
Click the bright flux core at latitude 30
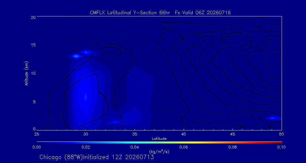[x=86, y=97]
